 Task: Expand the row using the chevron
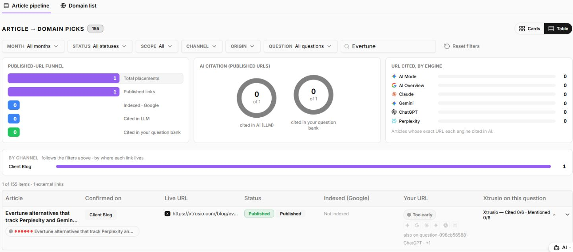(567, 214)
